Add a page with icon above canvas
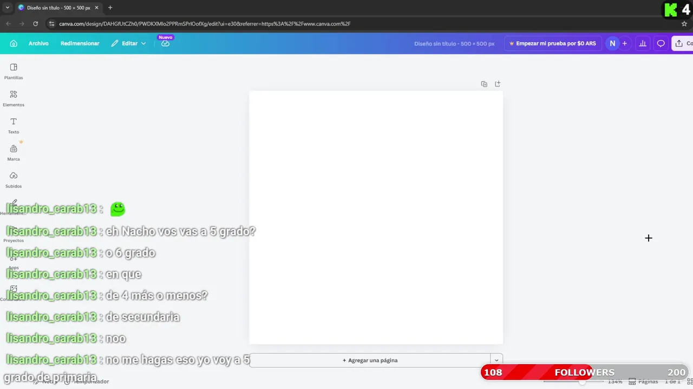 pyautogui.click(x=498, y=84)
